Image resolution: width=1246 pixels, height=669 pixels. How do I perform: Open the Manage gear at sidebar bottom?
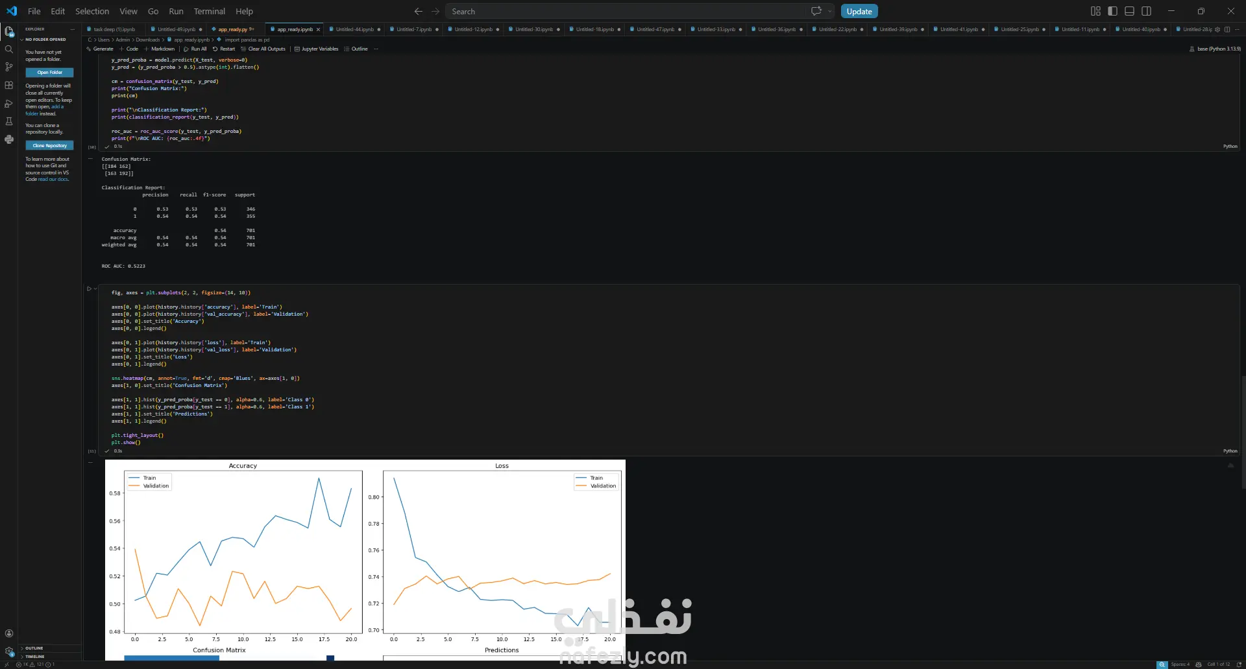tap(9, 651)
